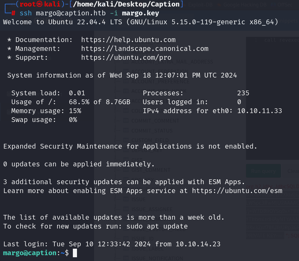Click the terminal cursor after margo@caption prompt

click(75, 253)
